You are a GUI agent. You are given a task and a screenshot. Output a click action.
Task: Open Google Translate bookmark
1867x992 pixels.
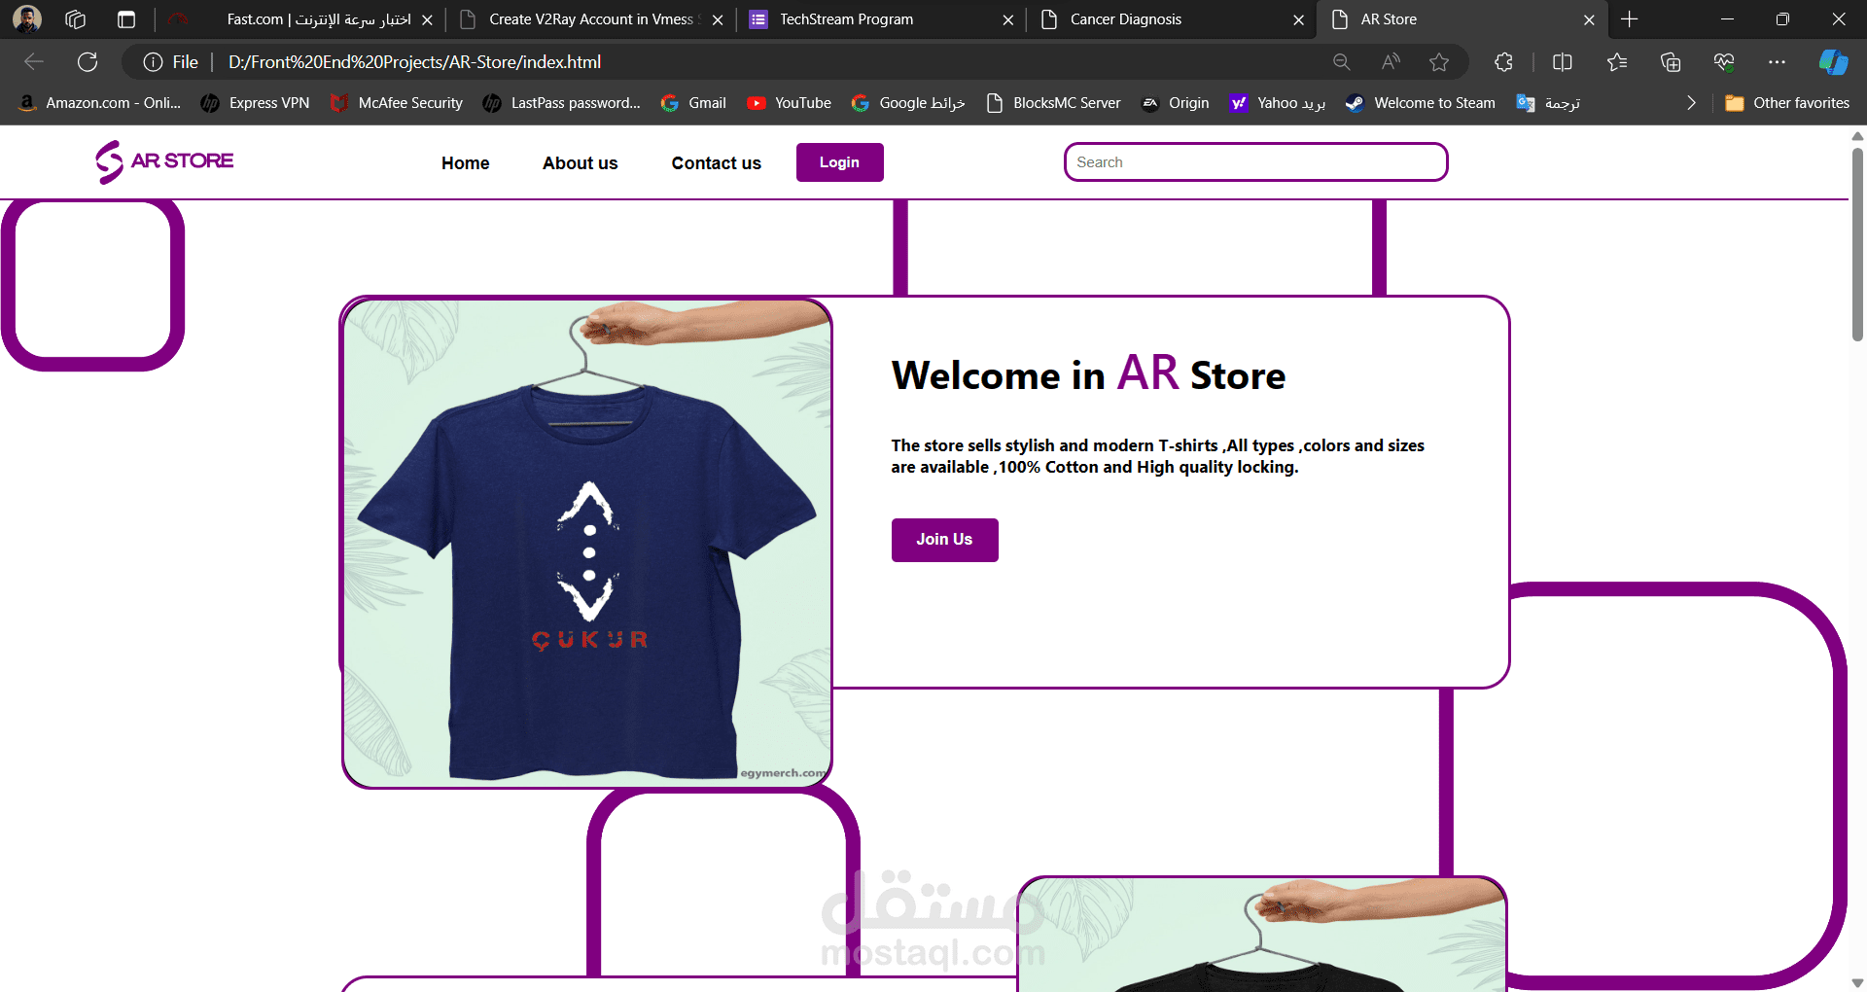coord(1549,103)
